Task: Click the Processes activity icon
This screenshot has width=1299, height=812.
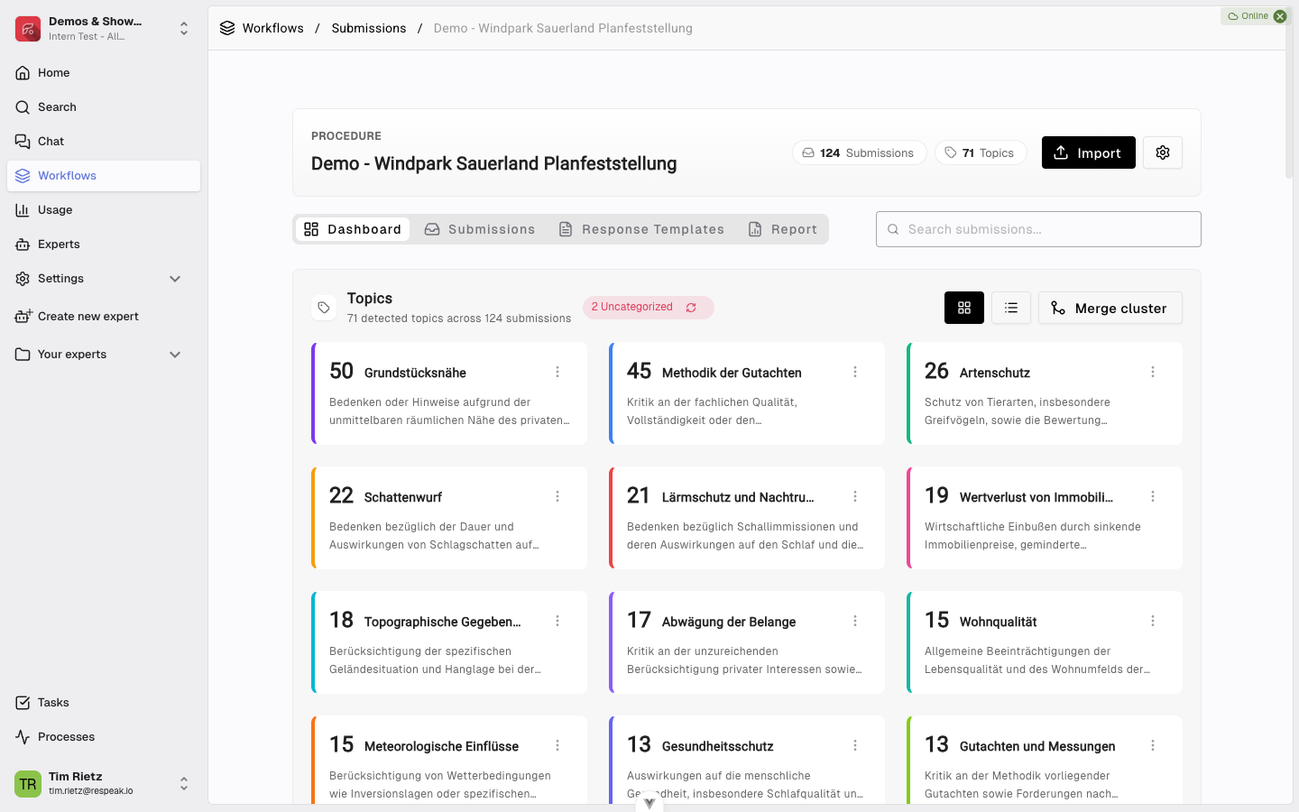Action: (23, 737)
